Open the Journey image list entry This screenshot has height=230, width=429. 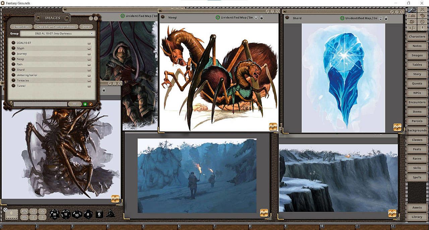pos(52,54)
